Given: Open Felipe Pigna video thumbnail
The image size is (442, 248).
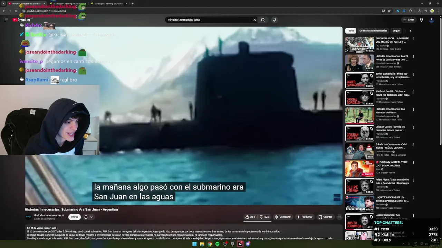Looking at the screenshot, I should pos(359,186).
